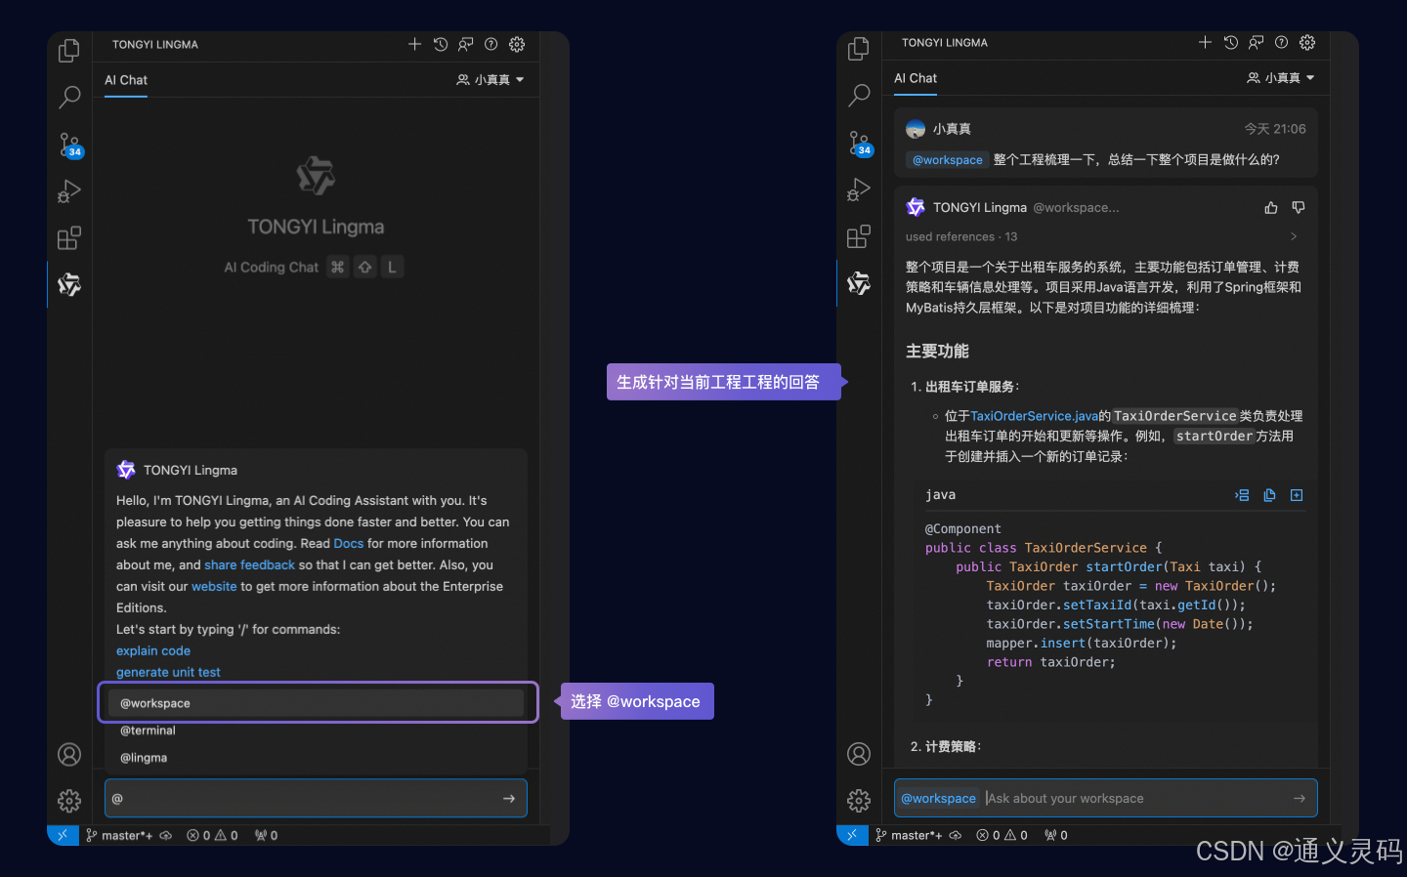This screenshot has width=1407, height=877.
Task: Open ports indicator in answer window status bar
Action: tap(1055, 836)
